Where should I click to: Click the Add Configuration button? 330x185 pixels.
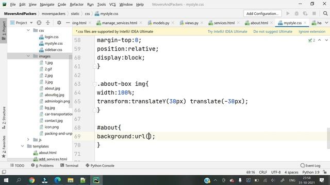[262, 13]
